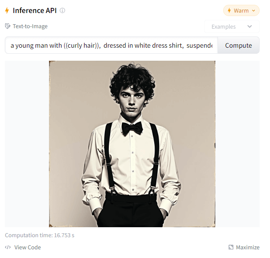Screen dimensions: 270x258
Task: Open the Examples dropdown
Action: pyautogui.click(x=232, y=26)
